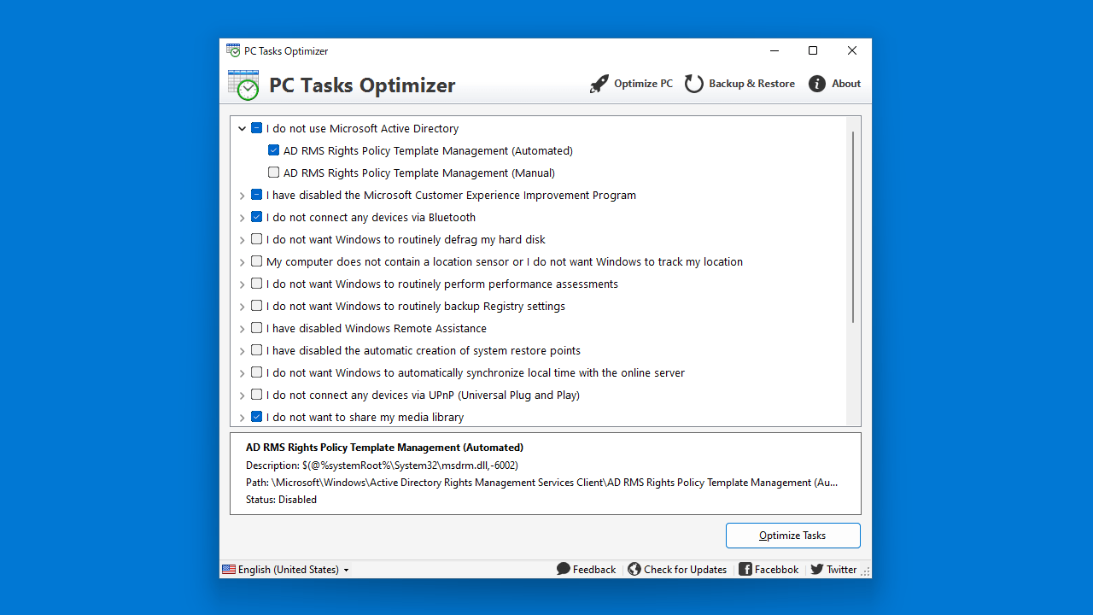
Task: Open the Twitter link text
Action: (841, 570)
